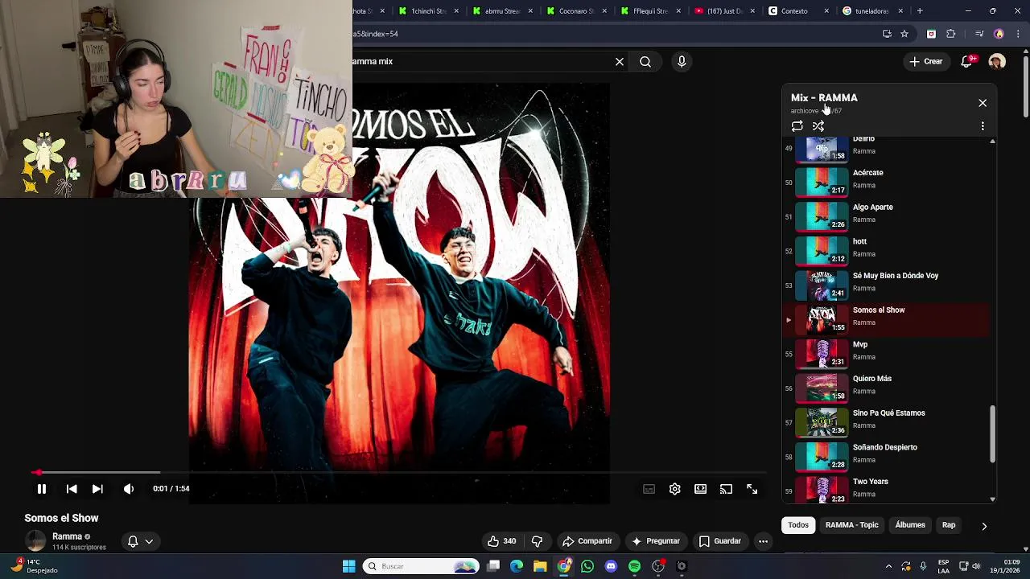This screenshot has height=579, width=1030.
Task: Save the video with Guardar
Action: tap(720, 541)
